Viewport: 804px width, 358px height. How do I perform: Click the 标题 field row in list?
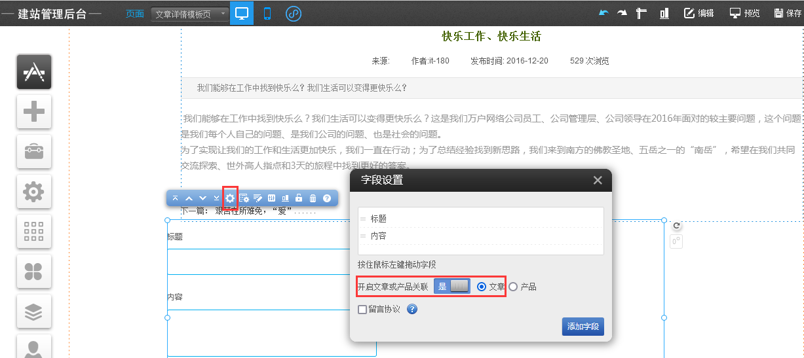pyautogui.click(x=480, y=219)
